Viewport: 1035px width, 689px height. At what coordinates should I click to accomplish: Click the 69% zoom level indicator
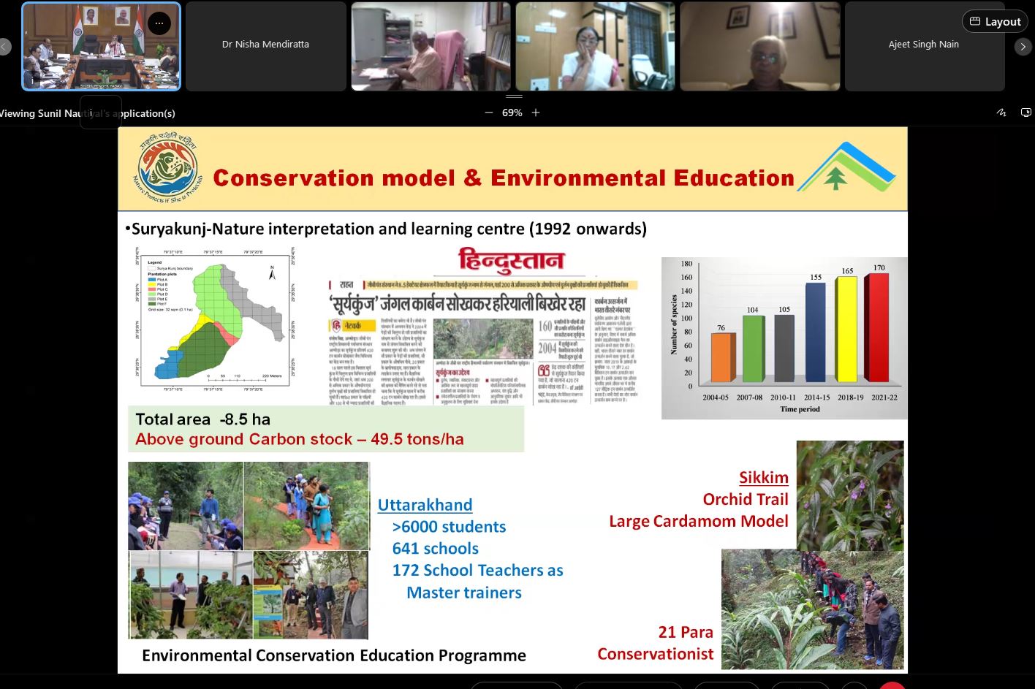(512, 113)
